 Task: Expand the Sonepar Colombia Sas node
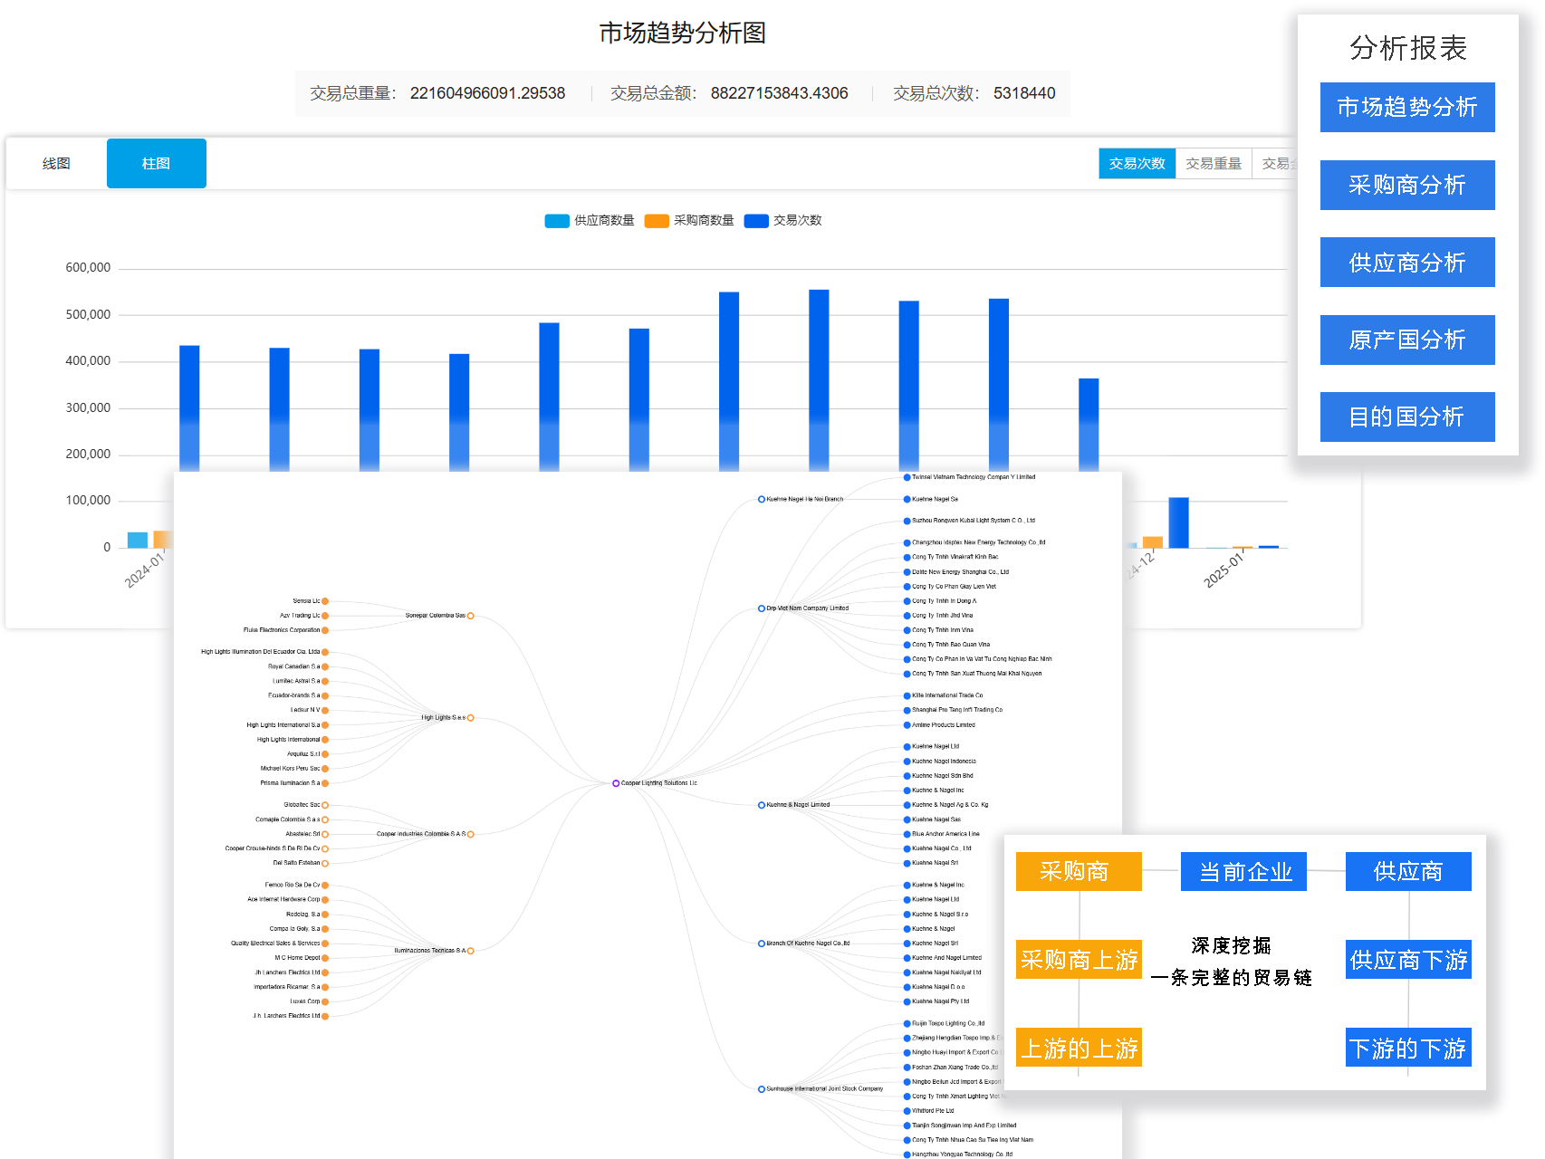point(470,616)
